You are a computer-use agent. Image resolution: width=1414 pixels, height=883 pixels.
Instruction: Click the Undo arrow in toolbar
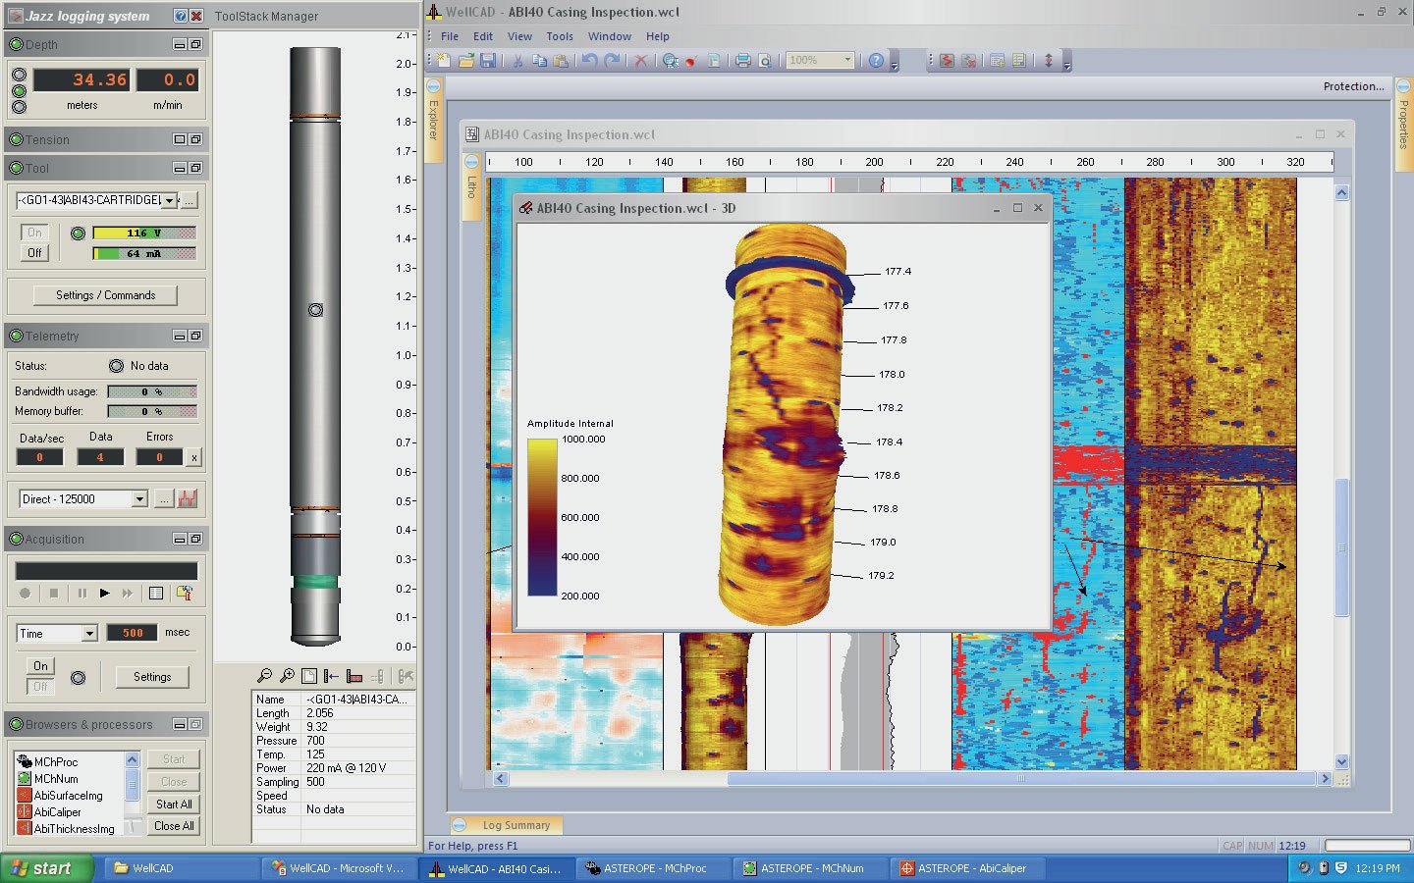pyautogui.click(x=589, y=61)
